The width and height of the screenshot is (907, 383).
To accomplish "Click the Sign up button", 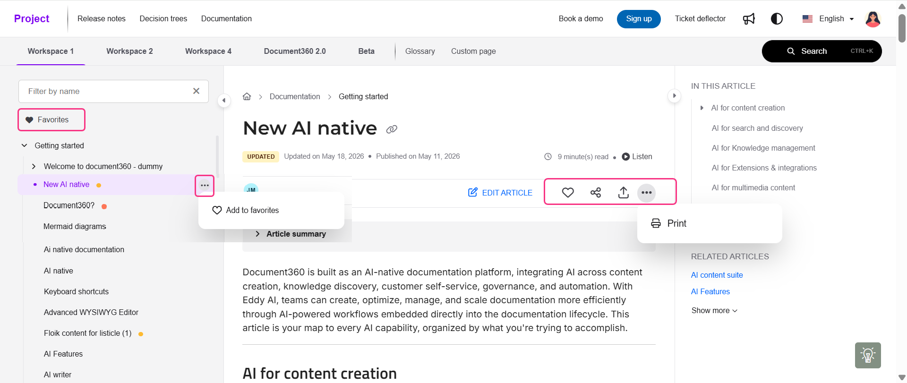I will 639,19.
